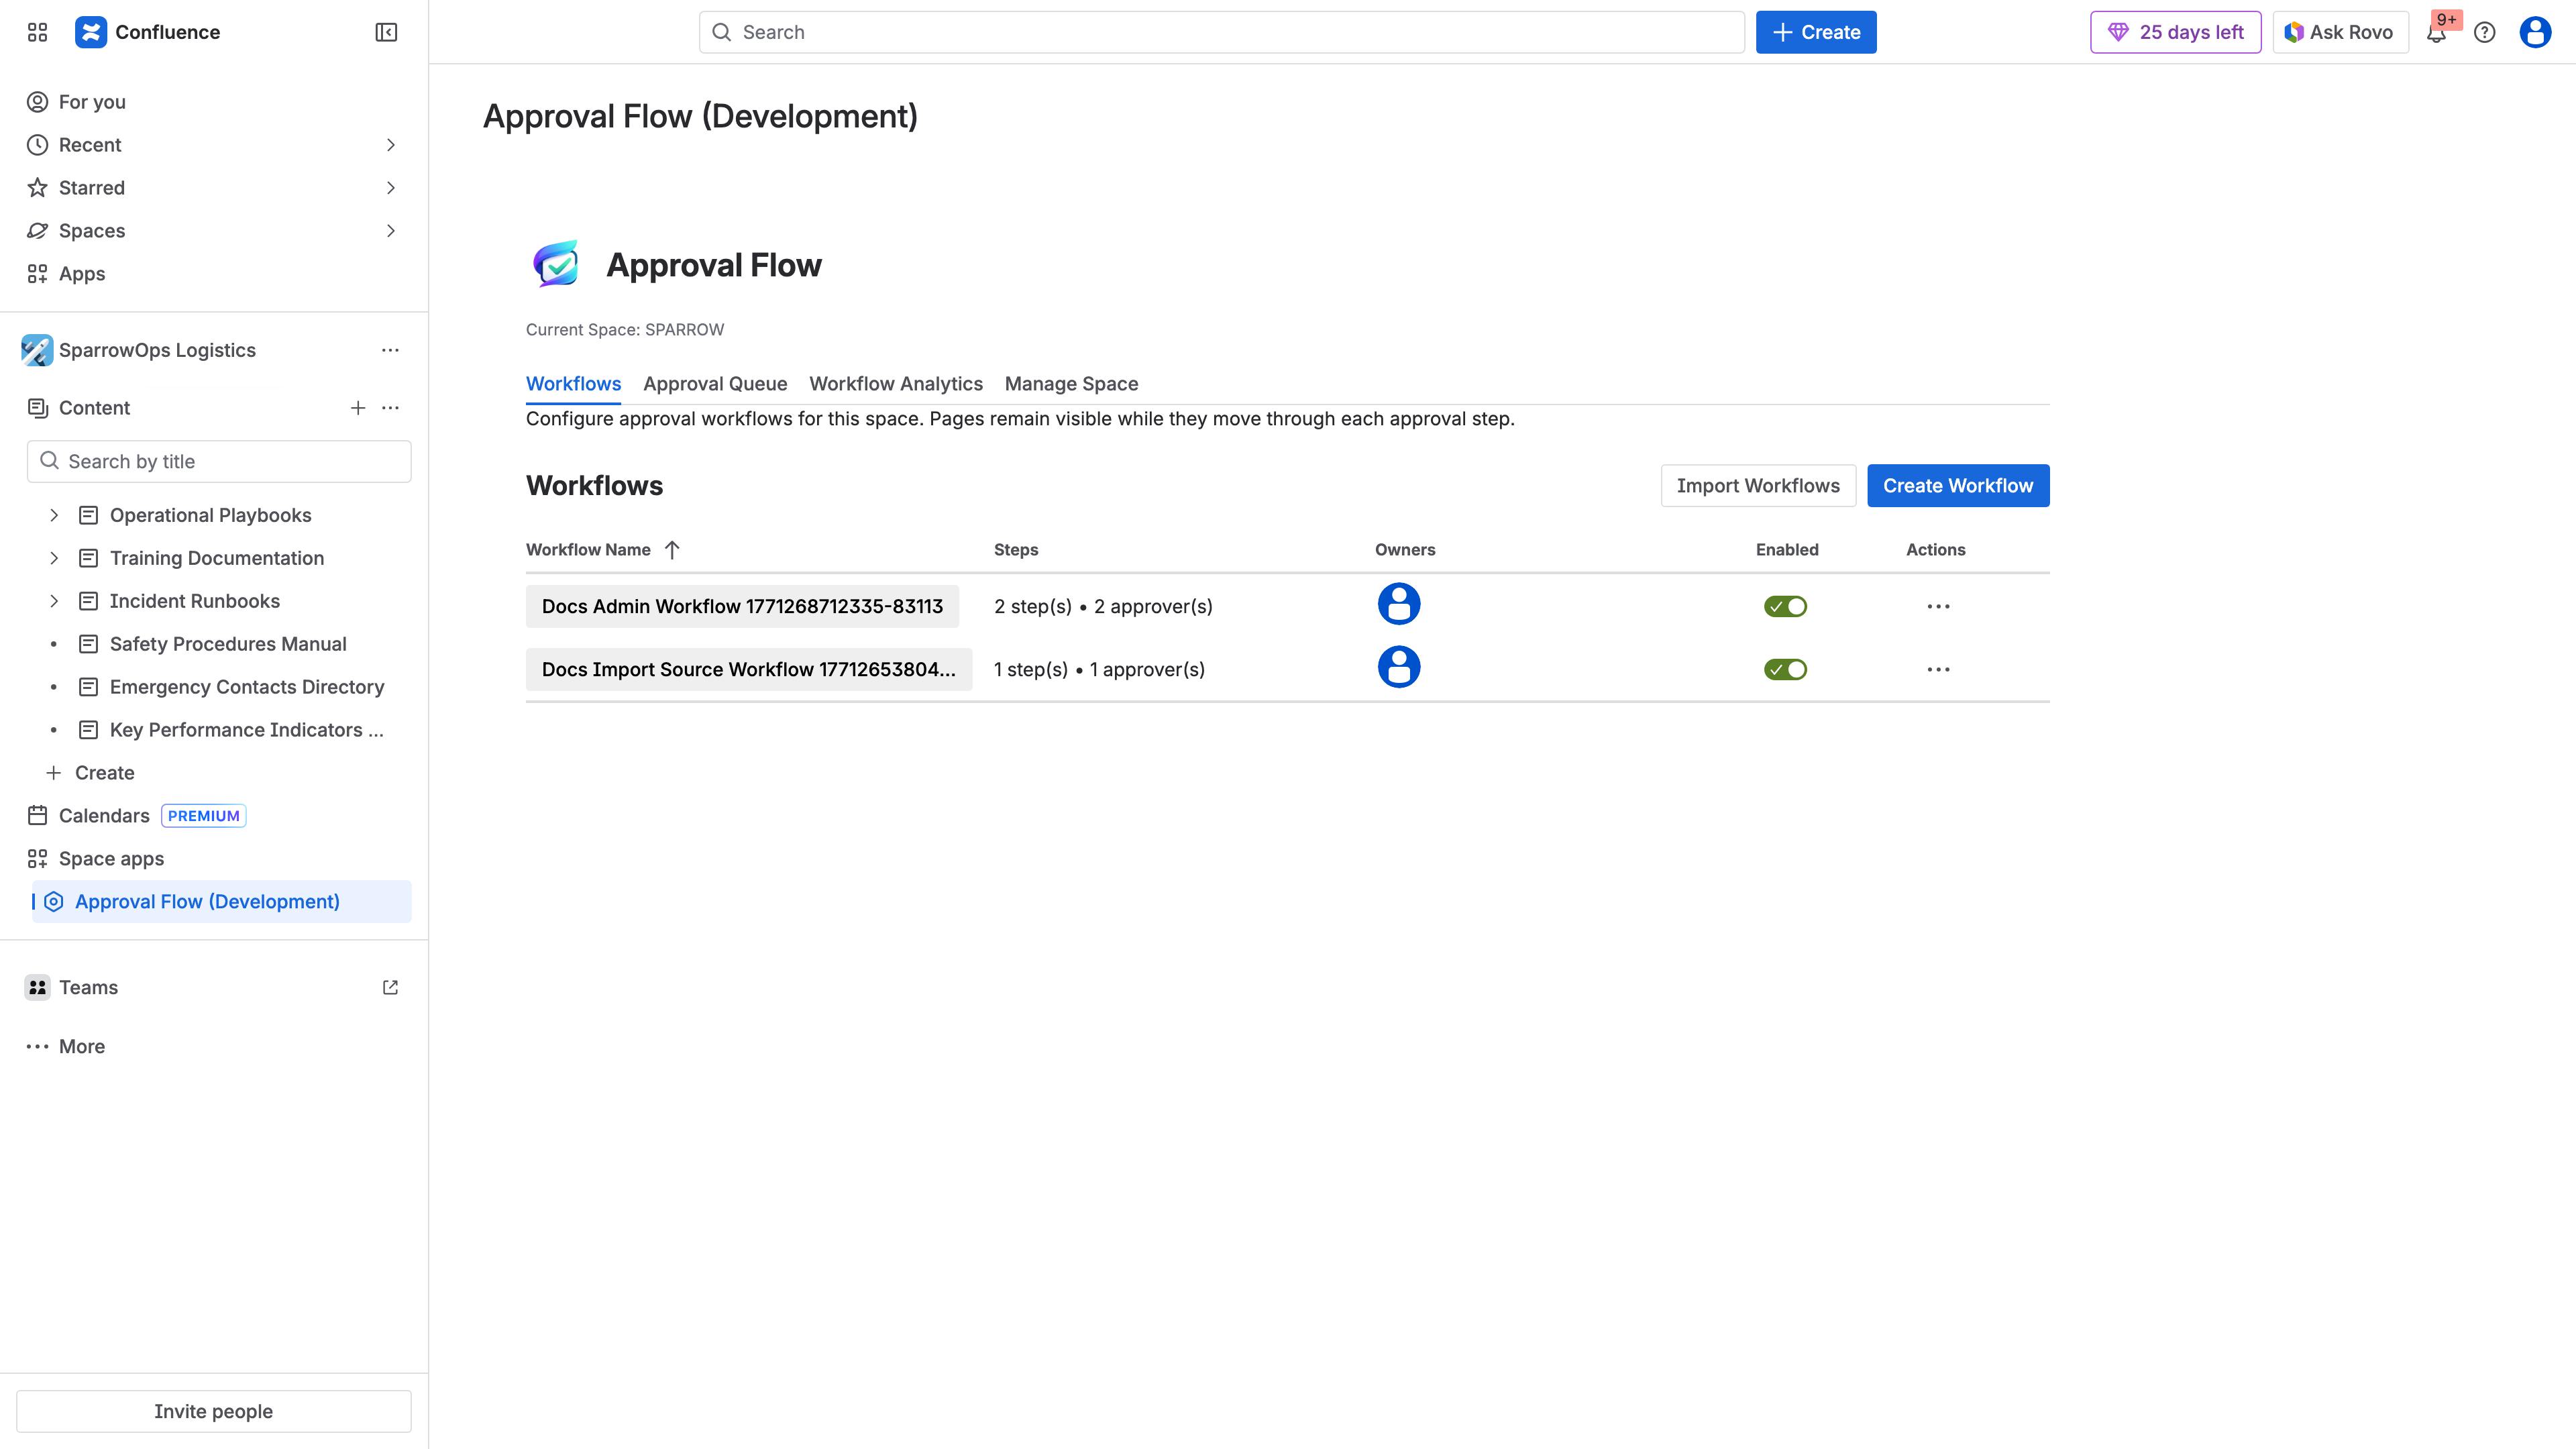Viewport: 2576px width, 1449px height.
Task: Click owner avatar of Docs Admin Workflow
Action: pyautogui.click(x=1399, y=603)
